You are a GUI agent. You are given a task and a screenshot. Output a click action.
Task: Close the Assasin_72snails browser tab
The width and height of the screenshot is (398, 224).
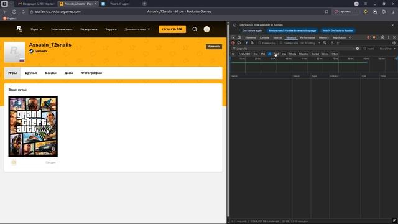point(95,4)
